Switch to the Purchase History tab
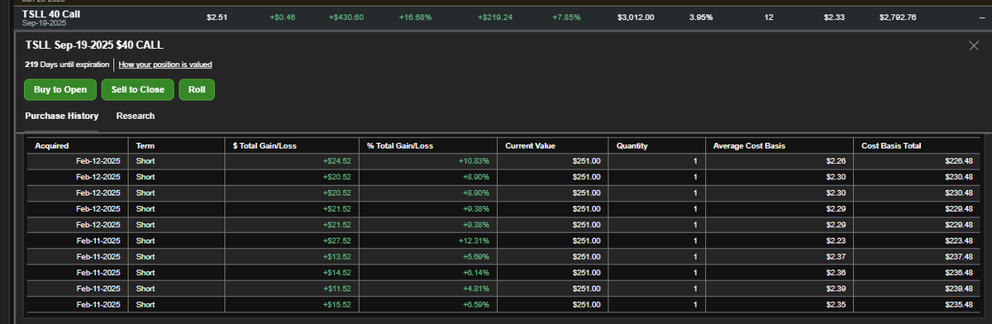The width and height of the screenshot is (992, 324). pyautogui.click(x=62, y=116)
